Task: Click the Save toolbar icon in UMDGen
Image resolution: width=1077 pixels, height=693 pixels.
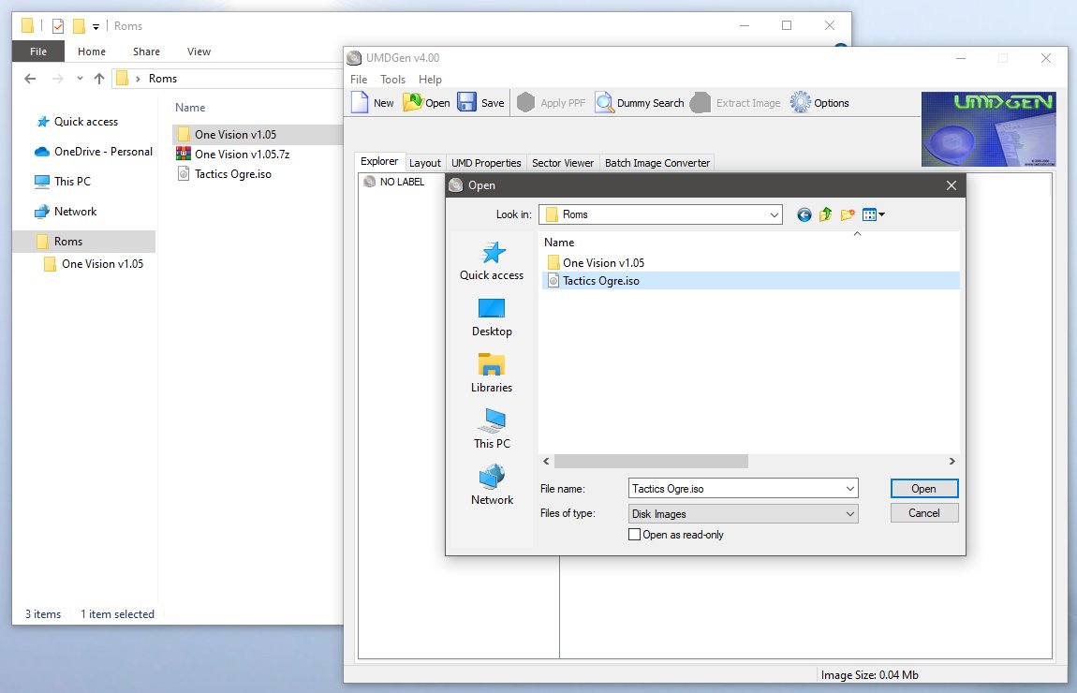Action: coord(467,103)
